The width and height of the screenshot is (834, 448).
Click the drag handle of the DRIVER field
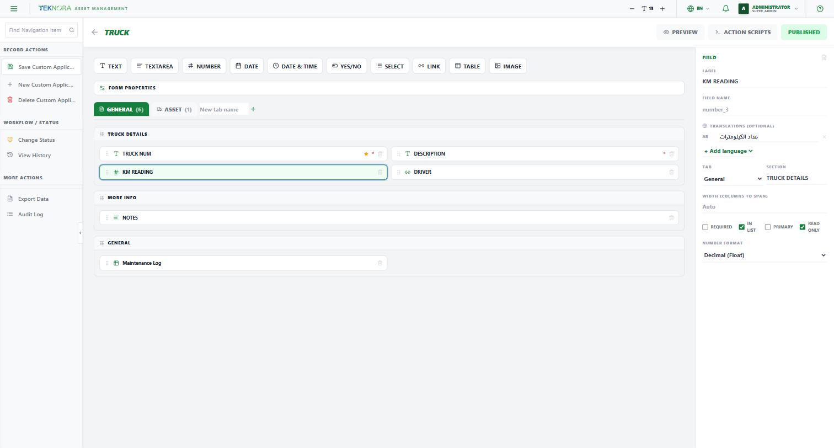(x=398, y=172)
